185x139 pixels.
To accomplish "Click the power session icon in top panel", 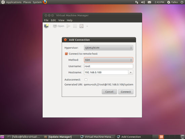I will coord(182,2).
